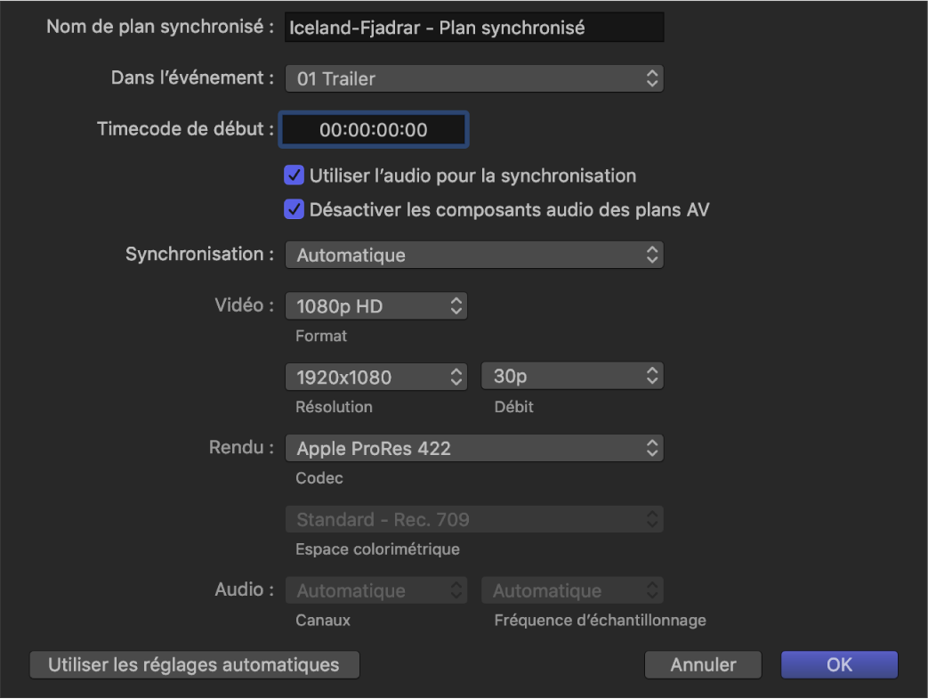This screenshot has width=928, height=699.
Task: Click the Annuler button
Action: (702, 664)
